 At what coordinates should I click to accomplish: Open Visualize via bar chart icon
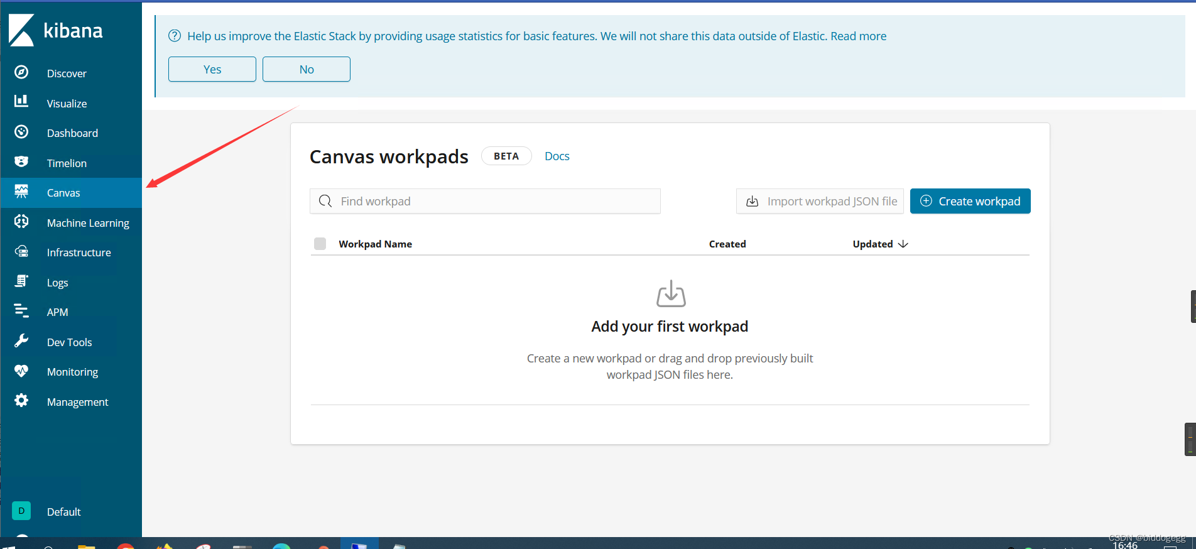click(x=21, y=101)
